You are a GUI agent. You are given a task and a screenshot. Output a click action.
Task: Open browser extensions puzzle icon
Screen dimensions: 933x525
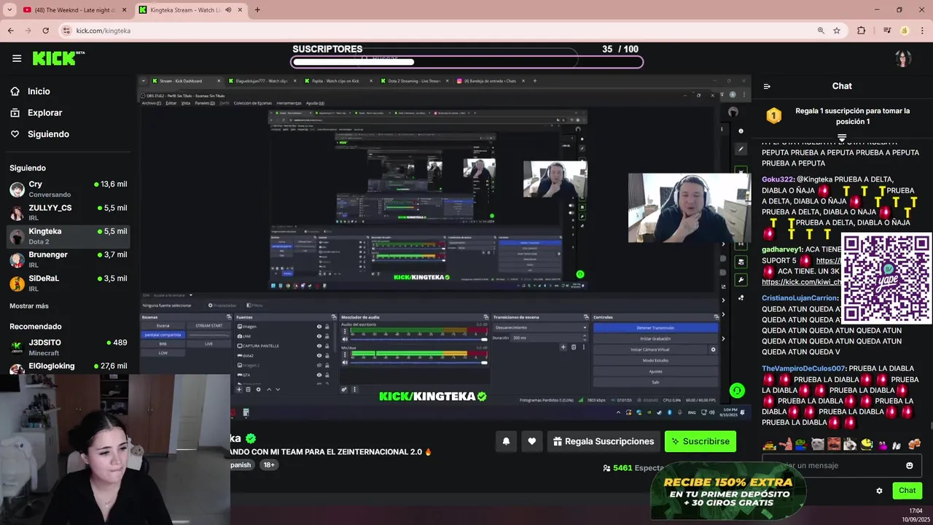coord(862,31)
